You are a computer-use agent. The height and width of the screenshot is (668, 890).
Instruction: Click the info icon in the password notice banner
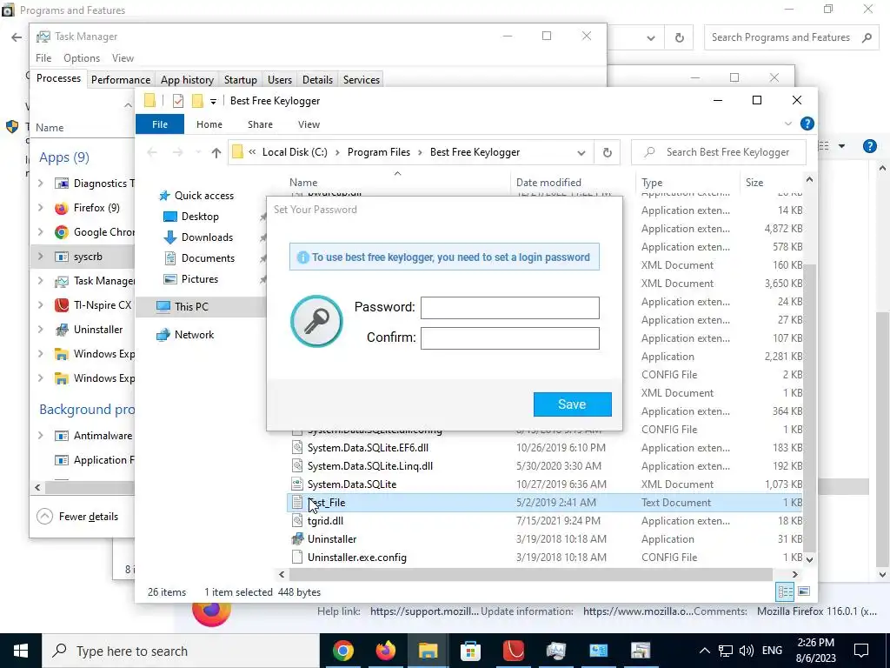tap(303, 257)
